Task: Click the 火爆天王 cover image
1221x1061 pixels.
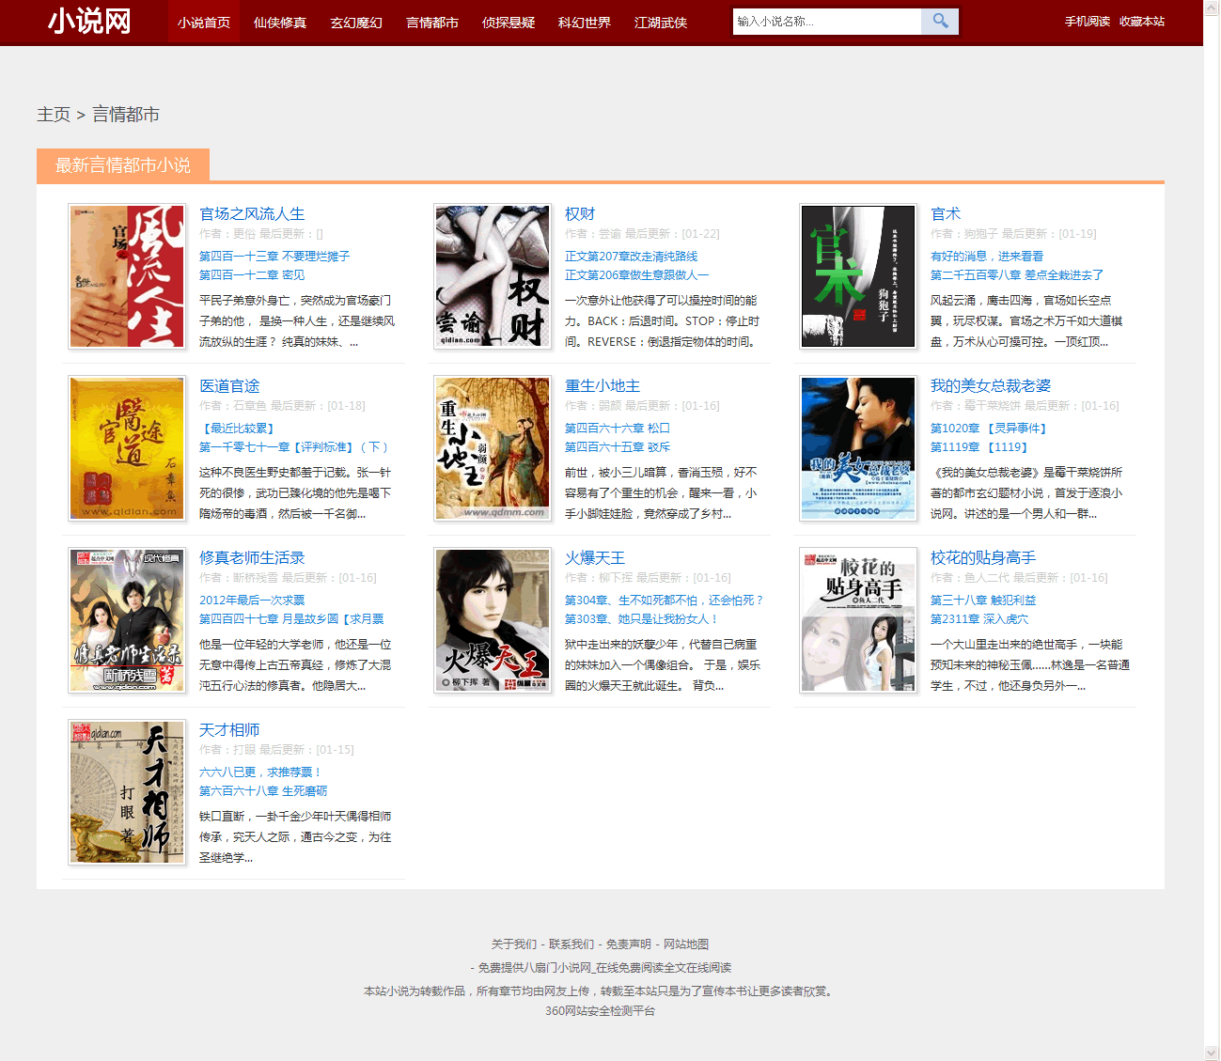Action: [492, 620]
